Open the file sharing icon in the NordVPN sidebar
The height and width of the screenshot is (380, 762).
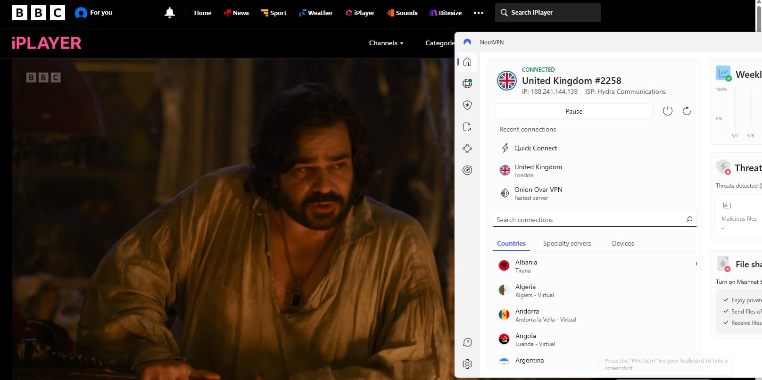point(467,127)
